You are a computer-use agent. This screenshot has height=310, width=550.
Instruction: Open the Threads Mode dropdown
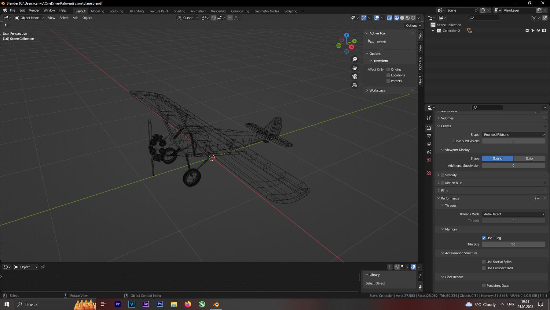coord(513,214)
